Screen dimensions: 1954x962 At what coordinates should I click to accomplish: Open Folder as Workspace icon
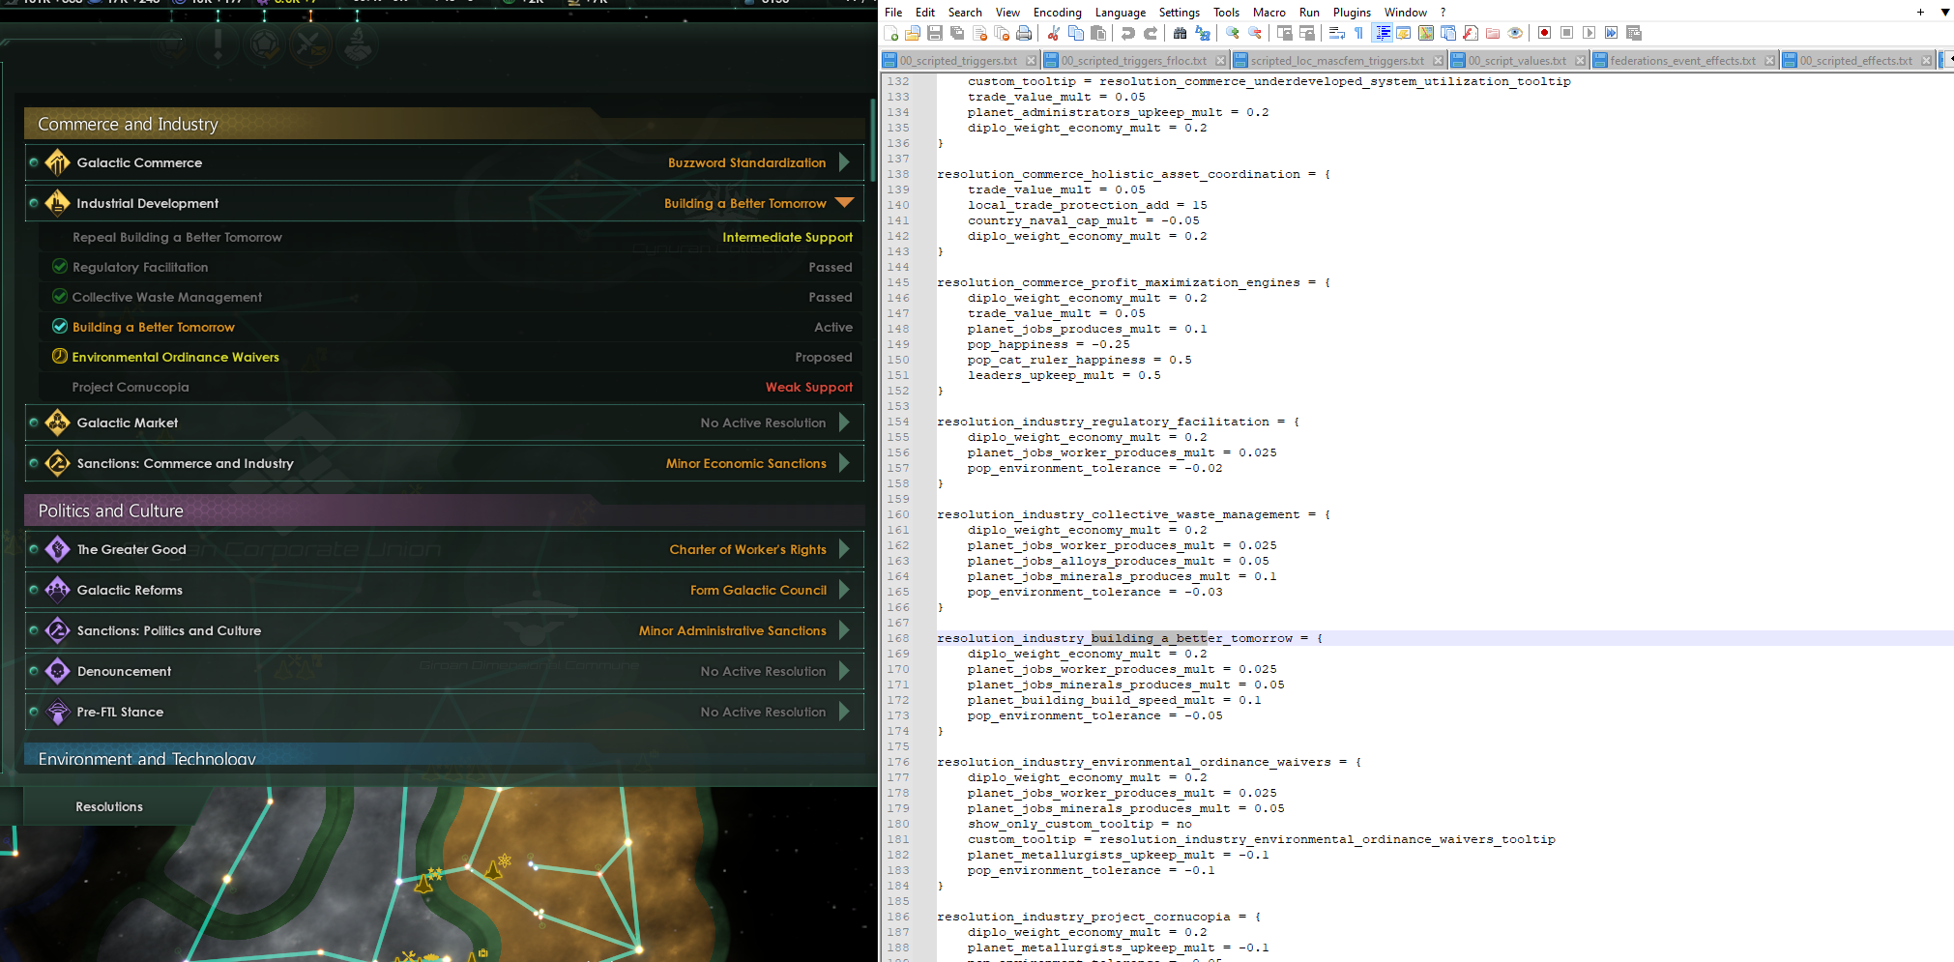coord(1493,33)
